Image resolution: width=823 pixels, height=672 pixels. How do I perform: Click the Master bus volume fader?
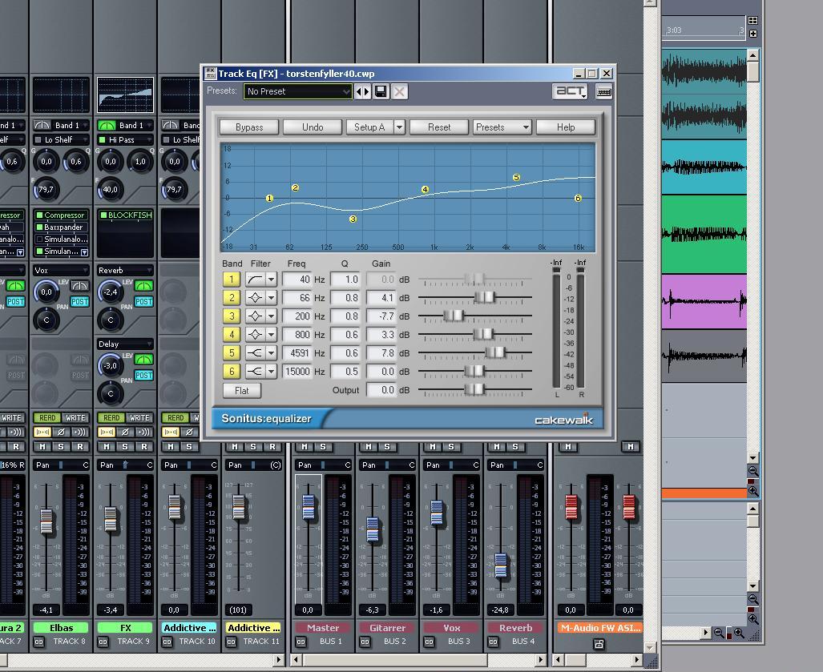pyautogui.click(x=308, y=507)
